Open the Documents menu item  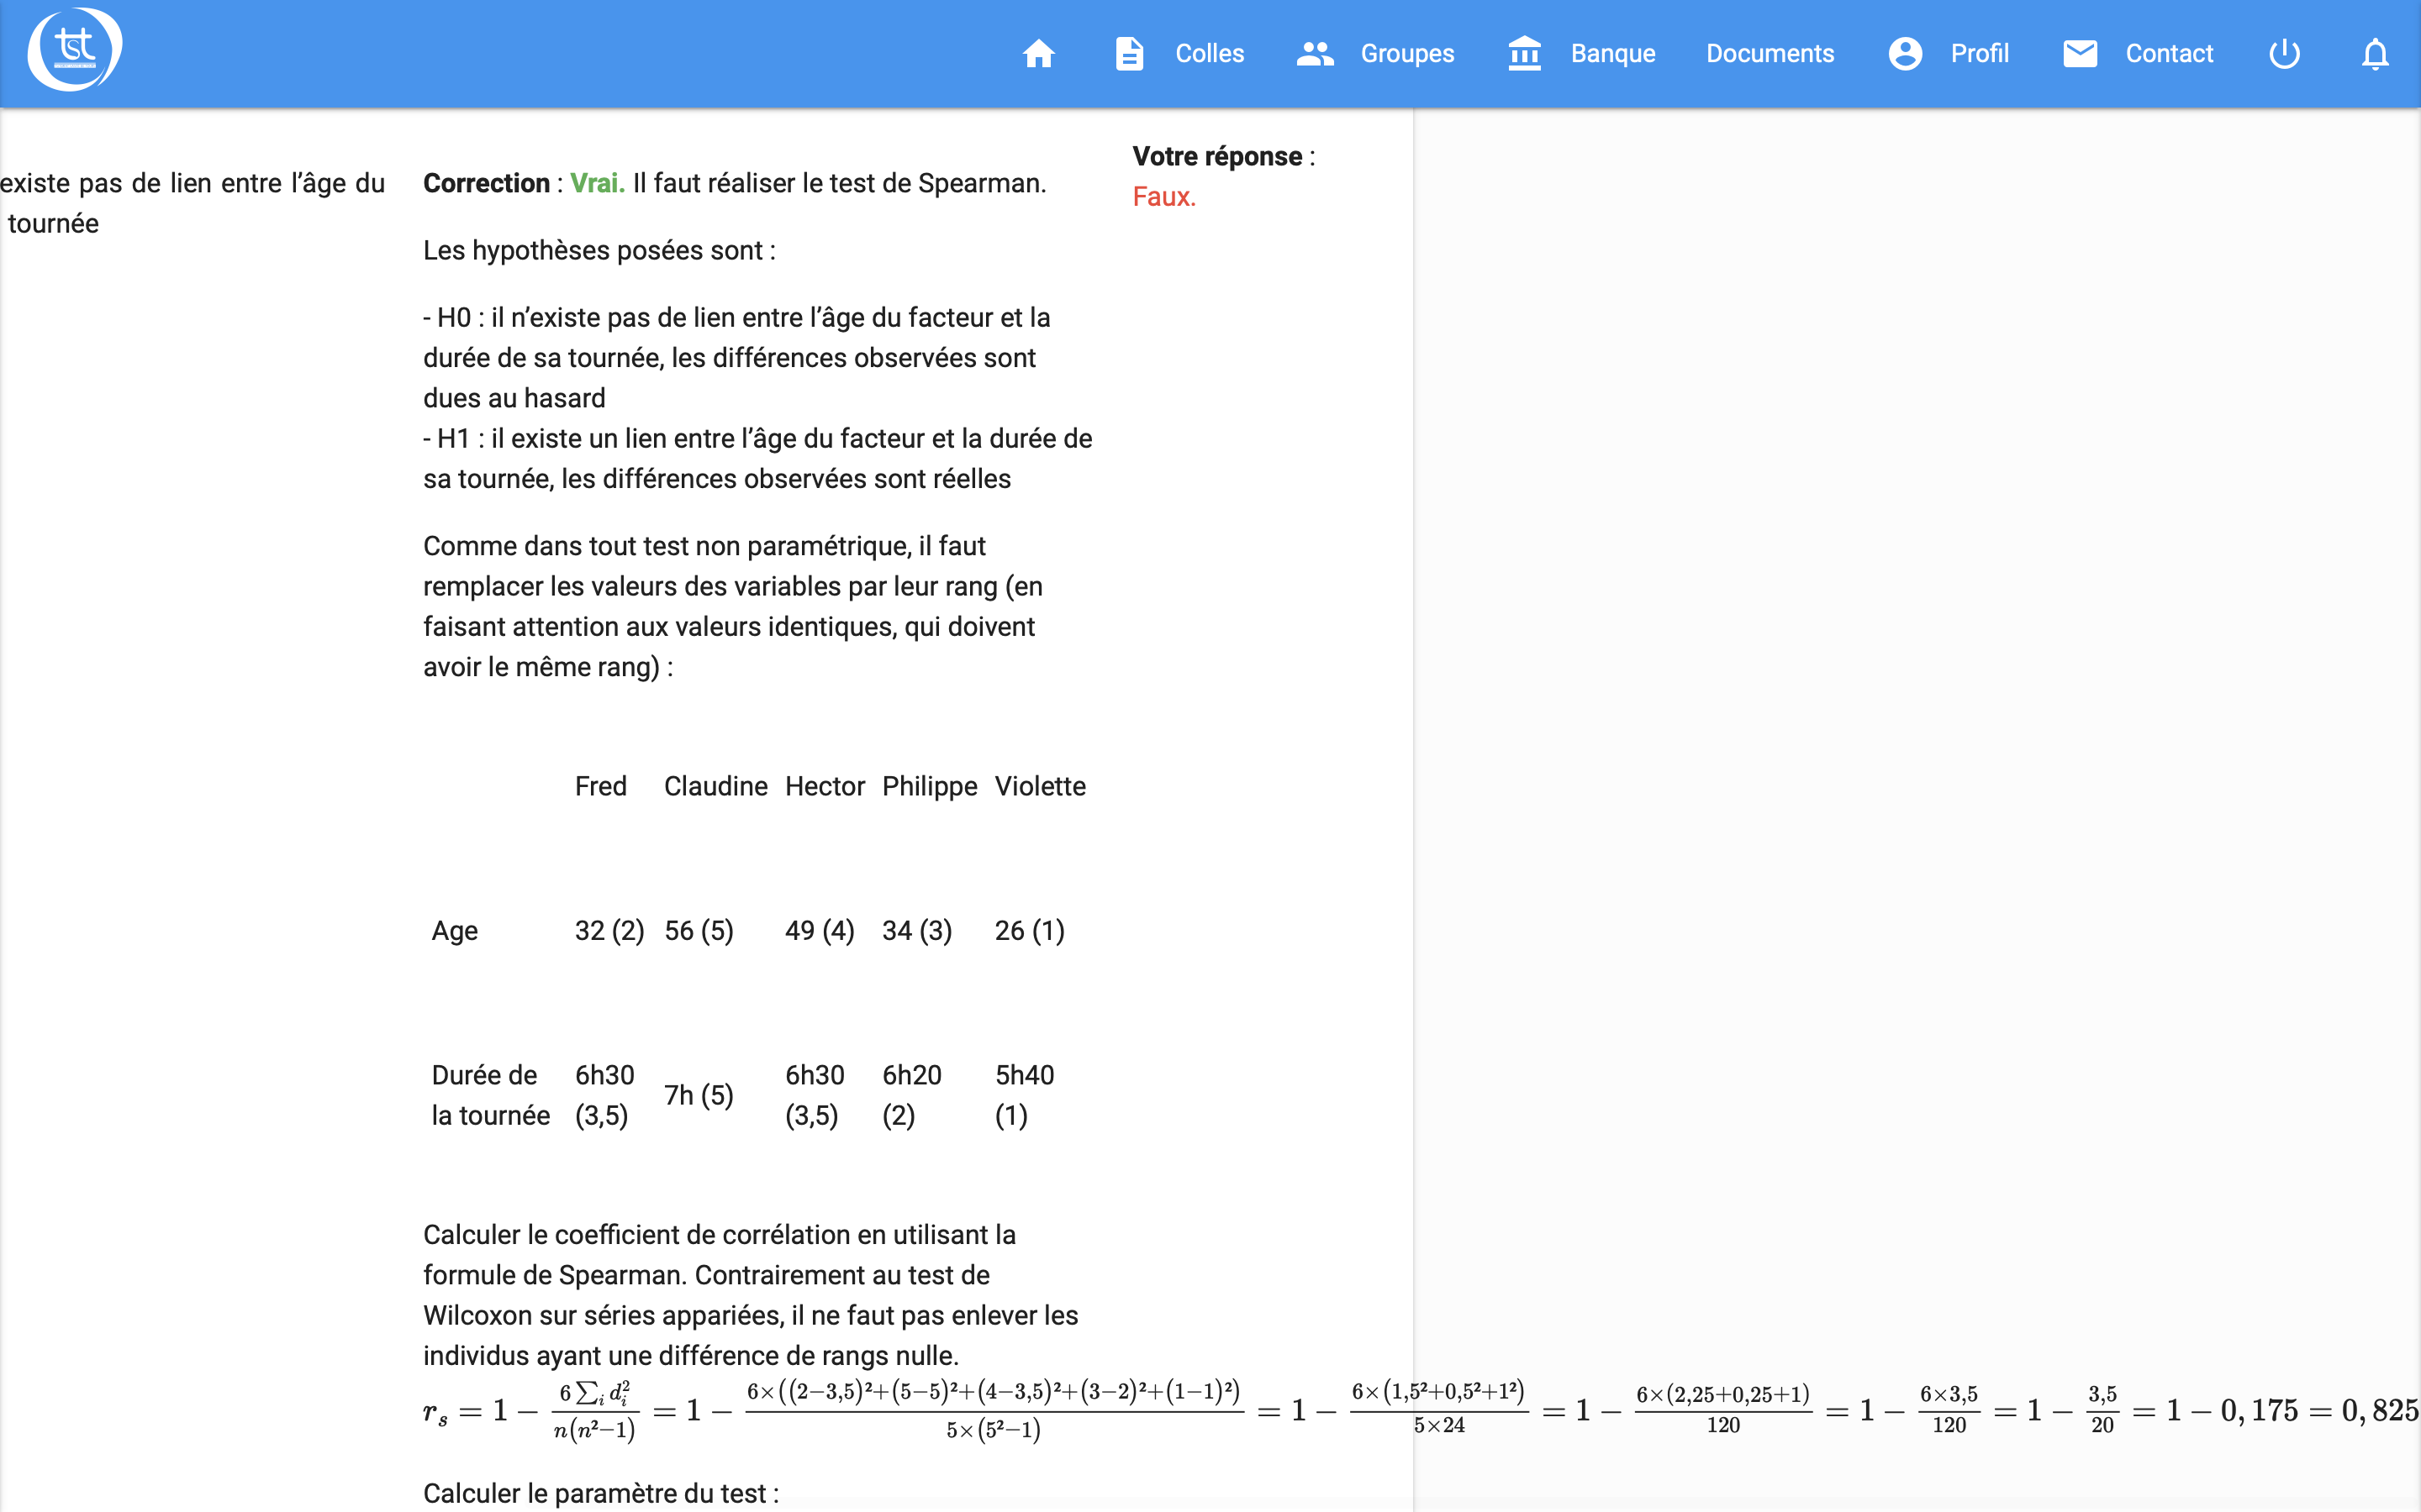point(1770,53)
